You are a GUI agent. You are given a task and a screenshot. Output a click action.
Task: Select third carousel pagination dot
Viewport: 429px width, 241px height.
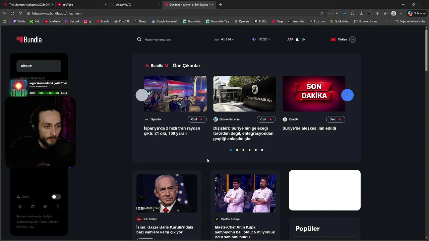243,150
